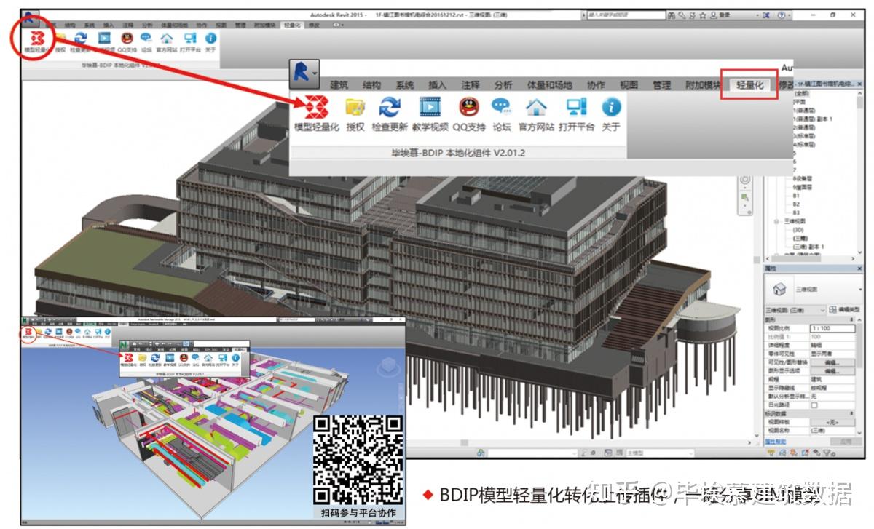Switch to 注释 tab in enlarged callout

click(470, 85)
